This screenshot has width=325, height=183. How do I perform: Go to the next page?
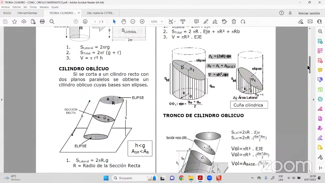coord(85,22)
